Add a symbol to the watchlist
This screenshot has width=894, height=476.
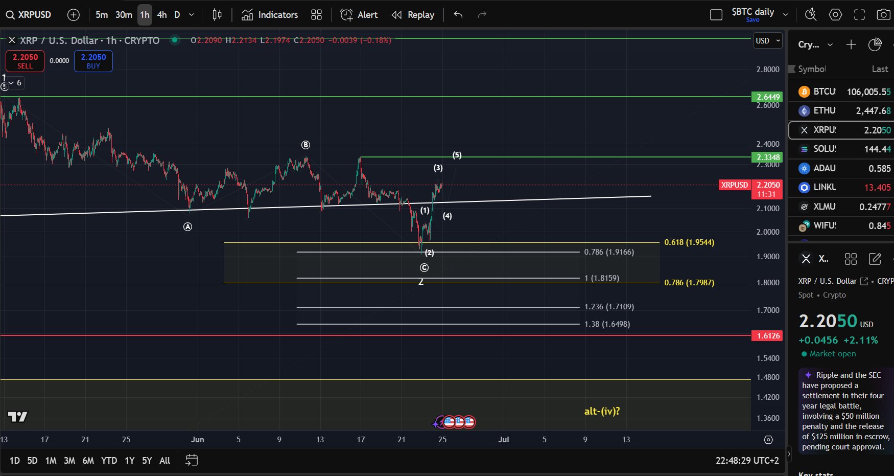[851, 45]
